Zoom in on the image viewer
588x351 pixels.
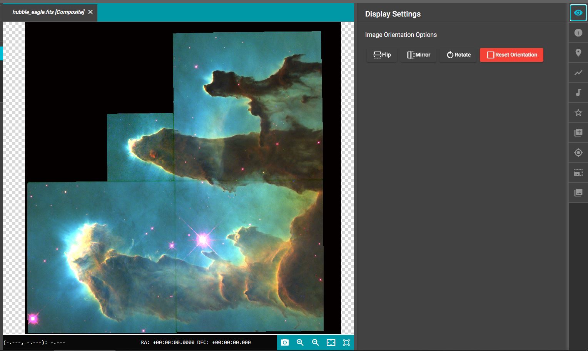(300, 342)
